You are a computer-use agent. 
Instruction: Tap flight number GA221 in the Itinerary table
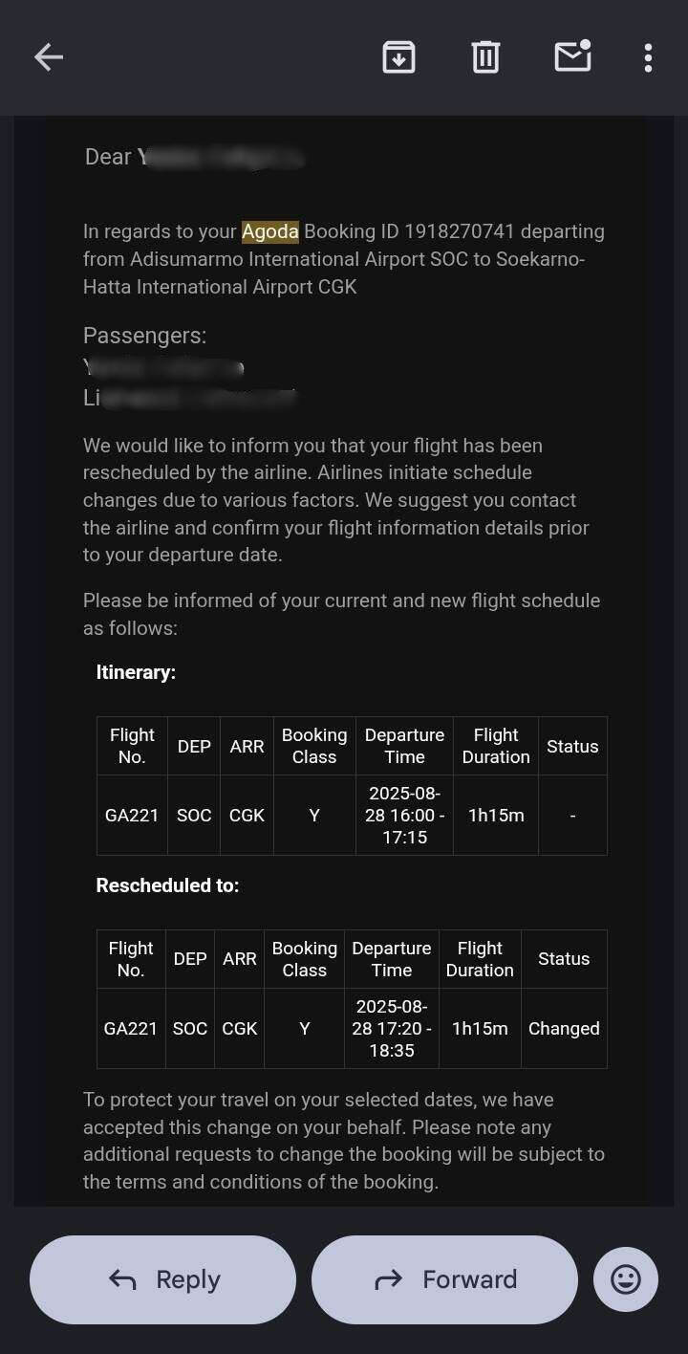coord(132,815)
